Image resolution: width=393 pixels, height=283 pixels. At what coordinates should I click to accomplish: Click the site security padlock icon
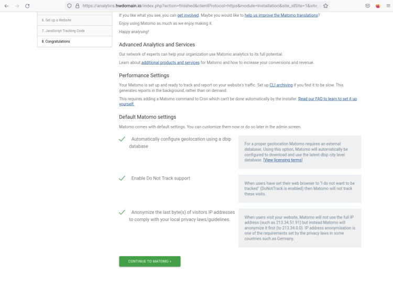click(77, 6)
